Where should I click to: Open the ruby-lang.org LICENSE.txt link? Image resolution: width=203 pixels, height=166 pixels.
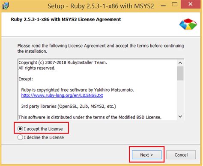coord(62,95)
